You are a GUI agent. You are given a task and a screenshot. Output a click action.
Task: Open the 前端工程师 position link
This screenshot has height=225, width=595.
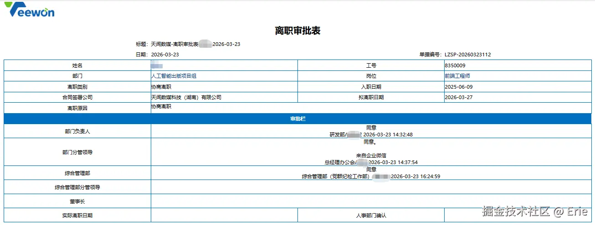click(457, 76)
